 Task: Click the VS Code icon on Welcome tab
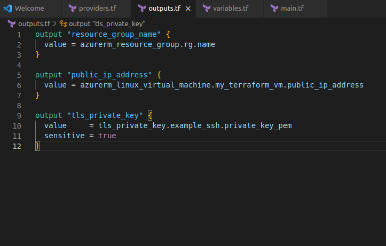7,9
